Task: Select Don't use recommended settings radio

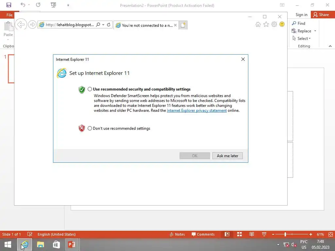Action: pos(90,128)
